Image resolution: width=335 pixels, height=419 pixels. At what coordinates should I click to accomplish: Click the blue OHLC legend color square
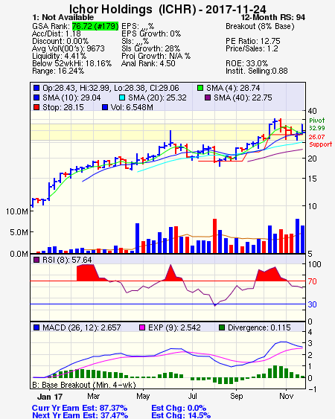[36, 88]
